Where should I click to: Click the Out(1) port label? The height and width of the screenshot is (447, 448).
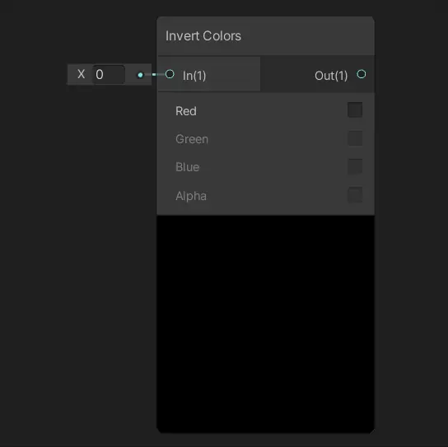coord(331,76)
